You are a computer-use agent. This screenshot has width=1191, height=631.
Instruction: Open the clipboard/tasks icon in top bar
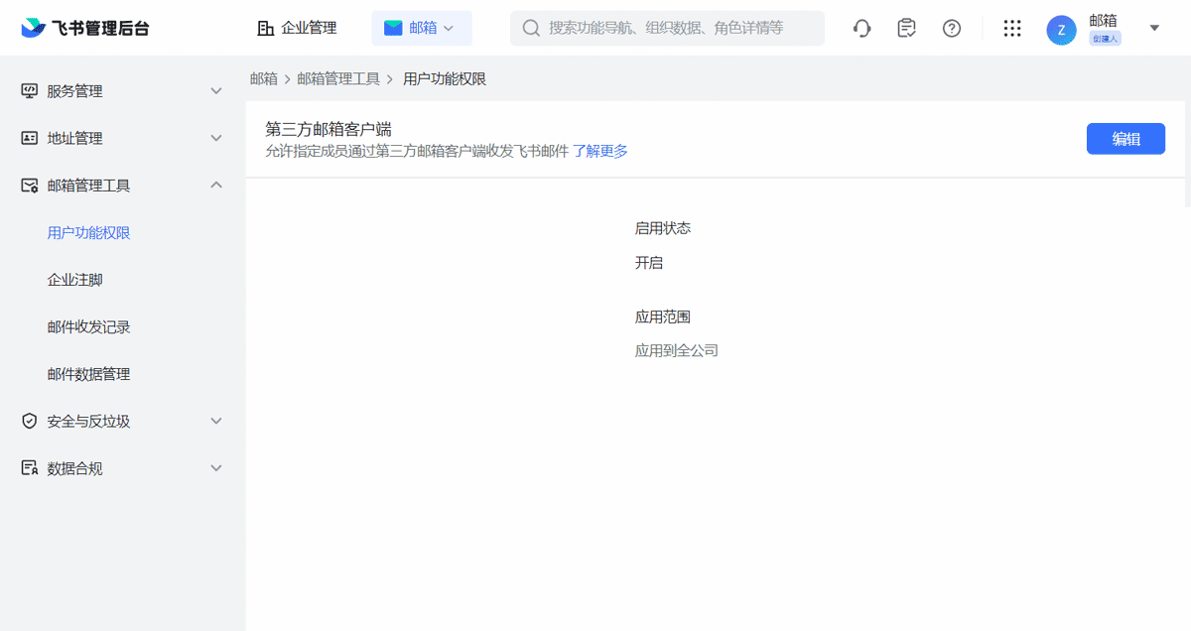click(906, 28)
